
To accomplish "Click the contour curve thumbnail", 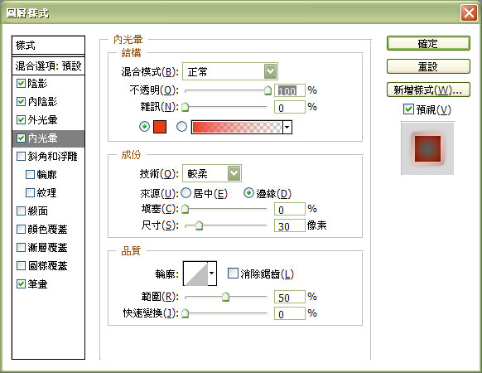I will pos(195,274).
